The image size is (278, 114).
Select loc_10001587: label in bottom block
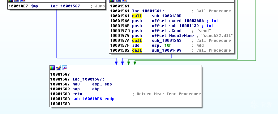pyautogui.click(x=89, y=79)
